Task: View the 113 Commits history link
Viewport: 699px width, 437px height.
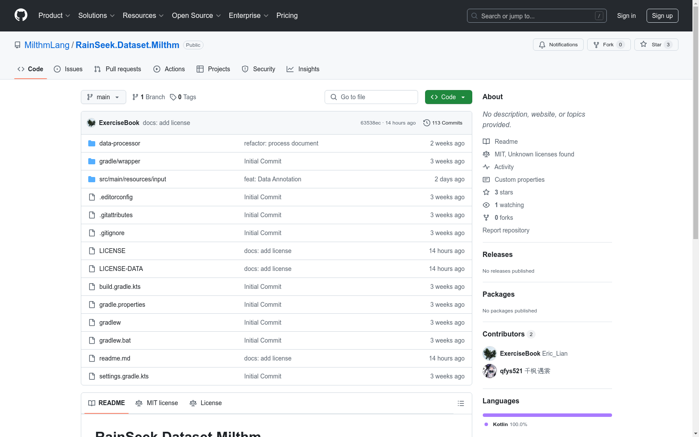Action: [443, 123]
